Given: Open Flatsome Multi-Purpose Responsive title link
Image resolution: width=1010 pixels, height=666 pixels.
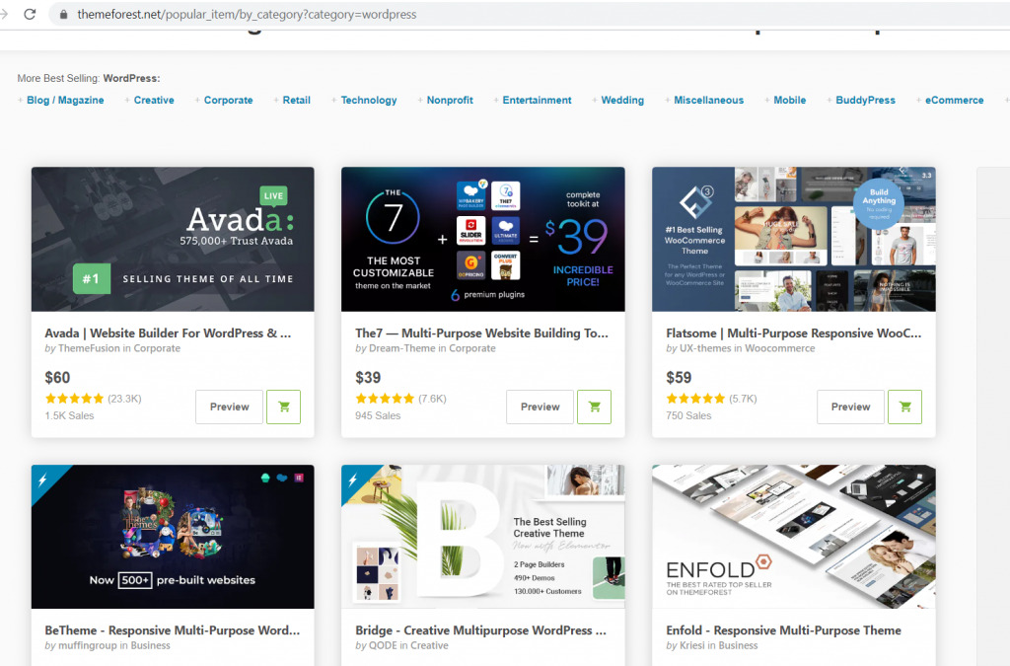Looking at the screenshot, I should (x=794, y=333).
